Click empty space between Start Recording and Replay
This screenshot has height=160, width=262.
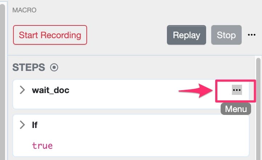click(x=126, y=35)
